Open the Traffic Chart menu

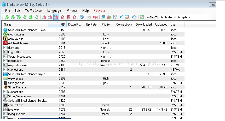click(x=34, y=11)
